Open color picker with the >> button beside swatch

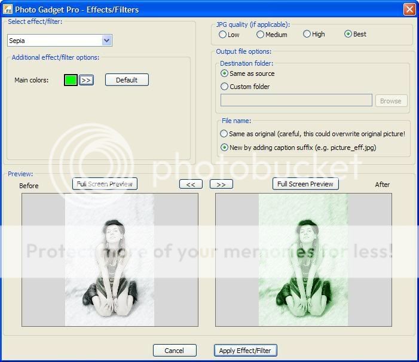86,80
